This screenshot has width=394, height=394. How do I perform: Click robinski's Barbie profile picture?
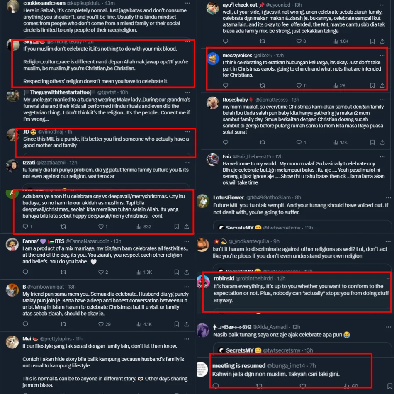coord(203,282)
